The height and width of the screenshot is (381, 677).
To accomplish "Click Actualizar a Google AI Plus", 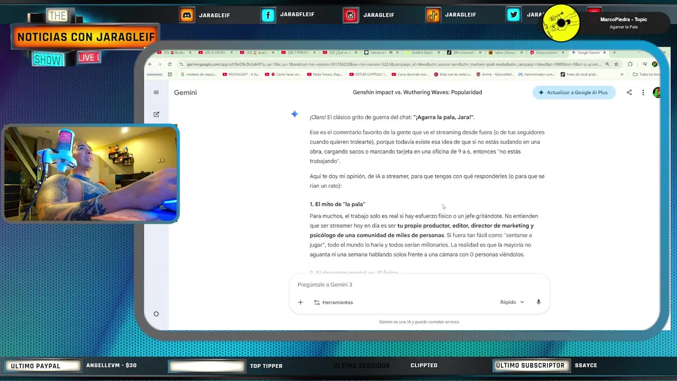I will 574,92.
